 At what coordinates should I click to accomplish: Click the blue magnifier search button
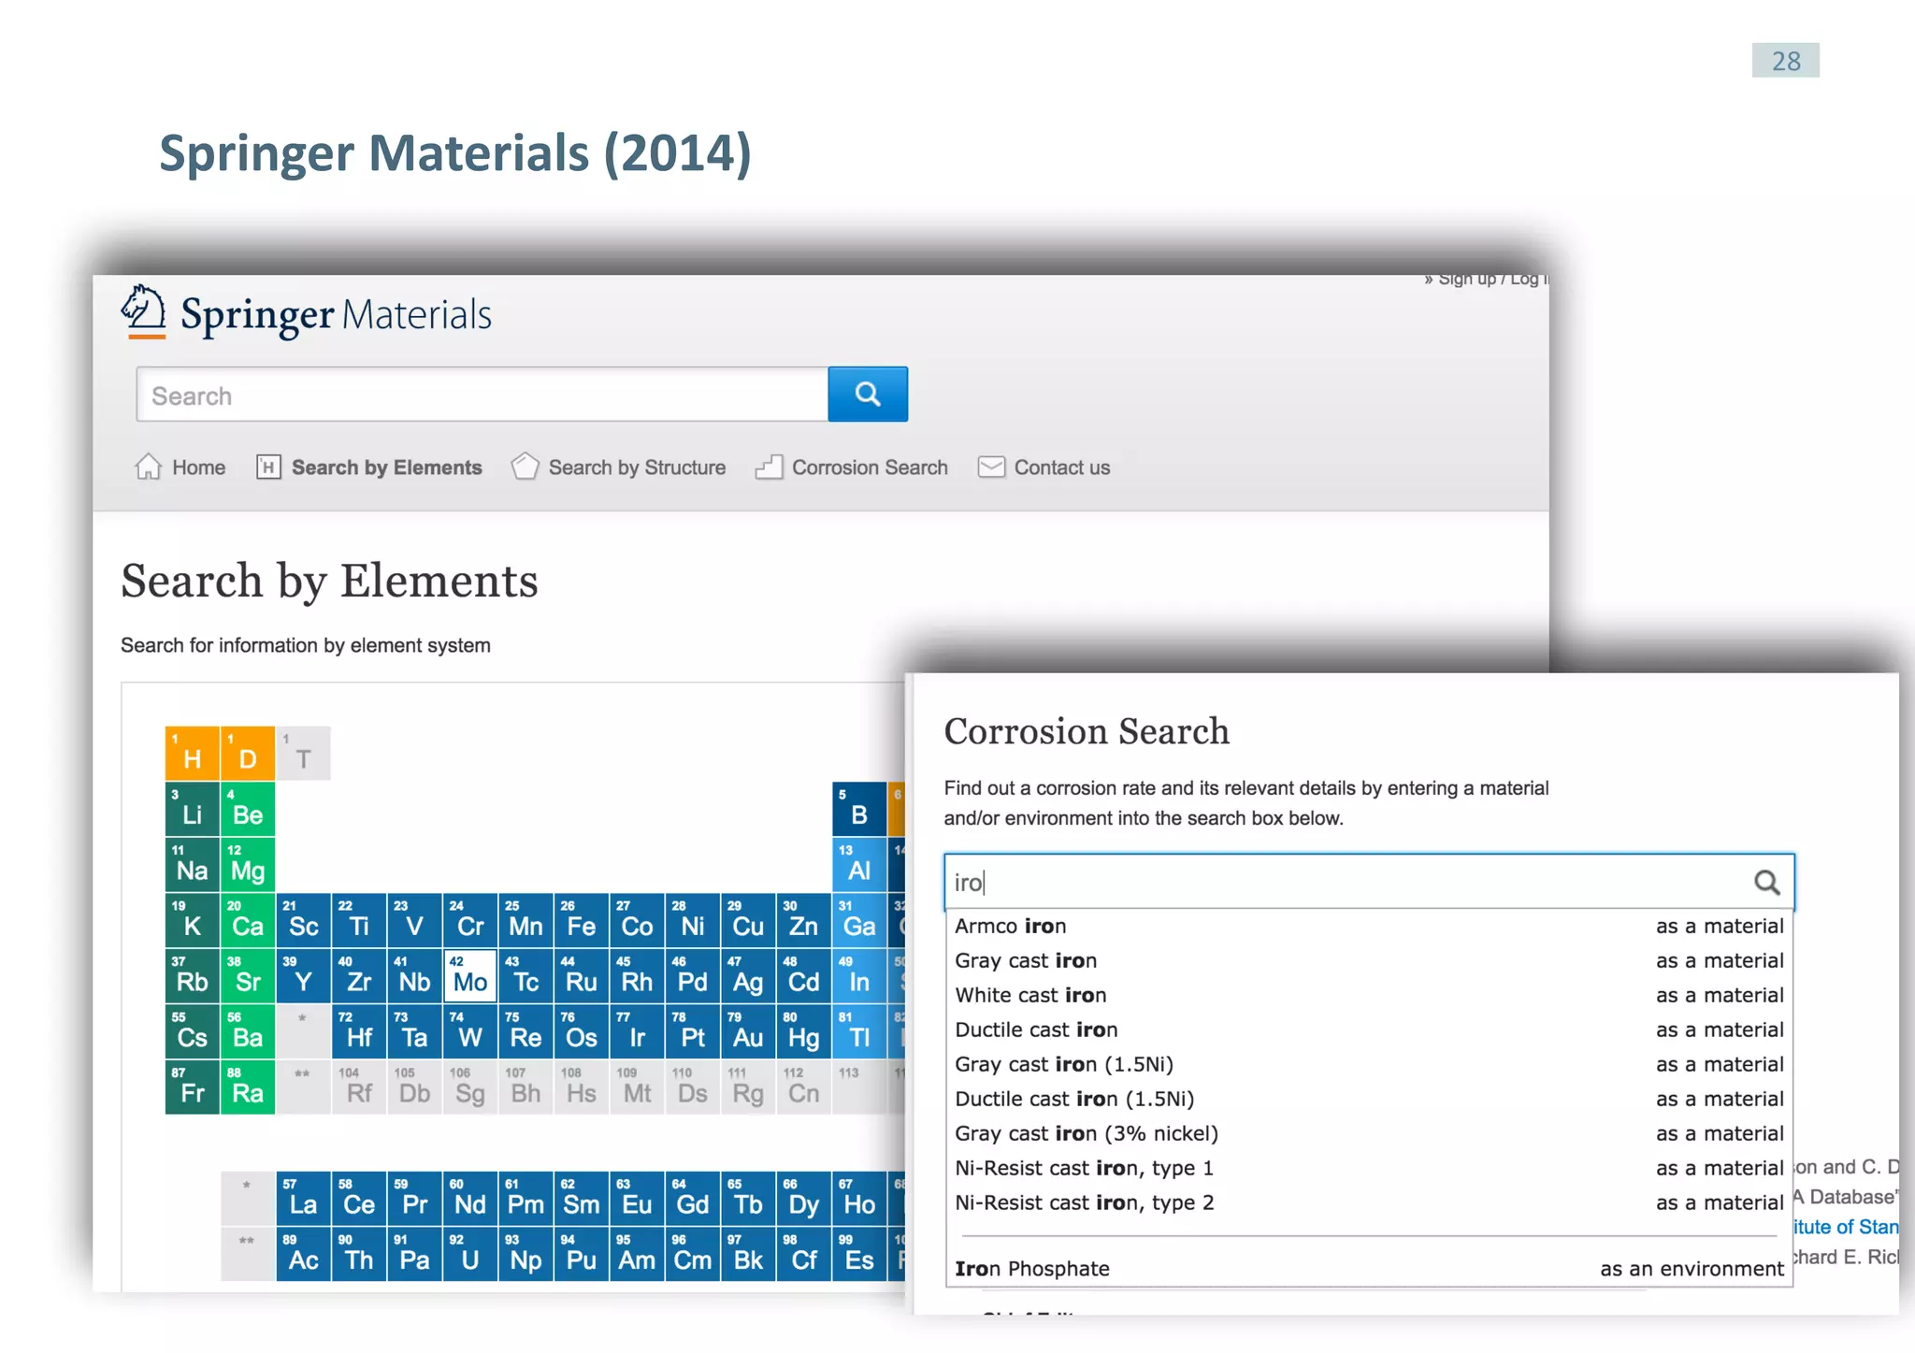pyautogui.click(x=867, y=395)
